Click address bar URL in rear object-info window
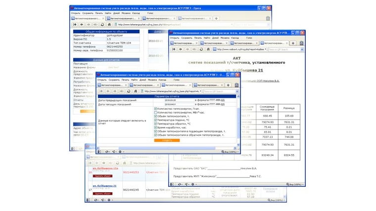The height and width of the screenshot is (211, 376). coord(149,24)
